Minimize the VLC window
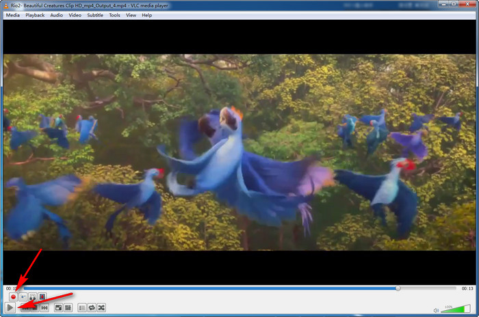This screenshot has height=317, width=479. pyautogui.click(x=444, y=4)
